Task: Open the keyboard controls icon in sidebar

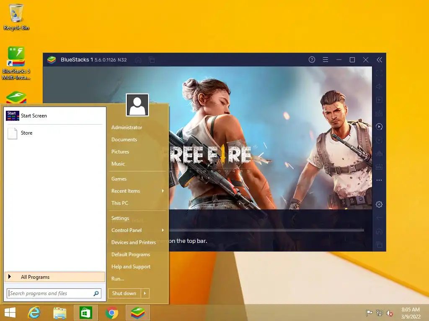Action: click(x=379, y=113)
